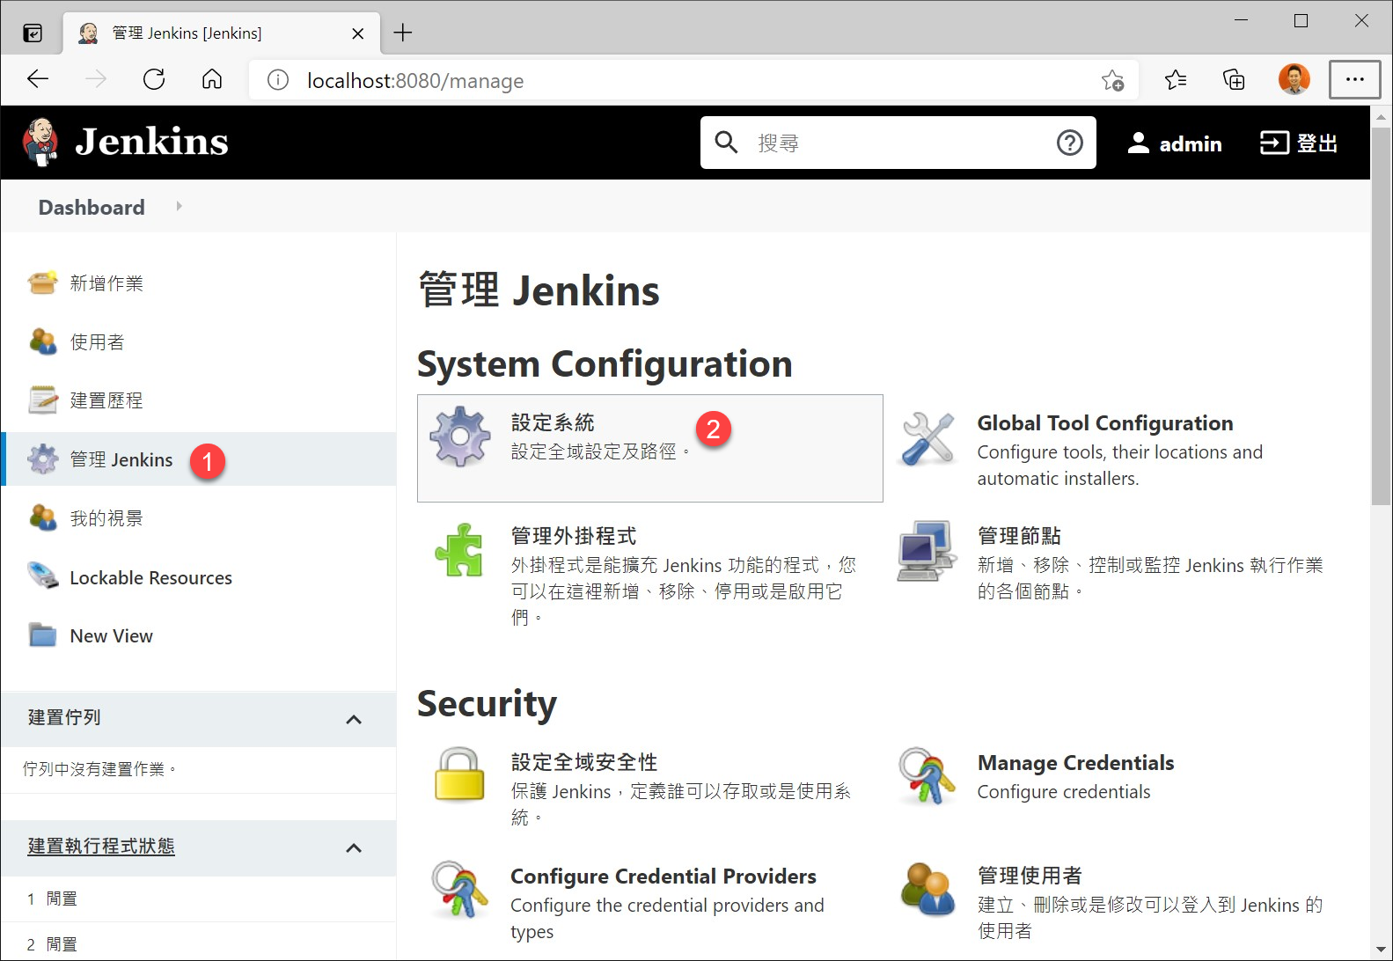Click the New View folder icon

pyautogui.click(x=42, y=635)
